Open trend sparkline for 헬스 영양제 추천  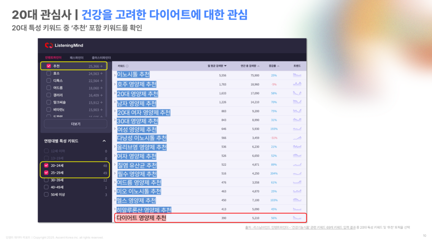[x=297, y=200]
